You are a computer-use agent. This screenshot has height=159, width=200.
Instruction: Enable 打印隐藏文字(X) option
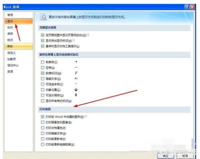coord(42,133)
